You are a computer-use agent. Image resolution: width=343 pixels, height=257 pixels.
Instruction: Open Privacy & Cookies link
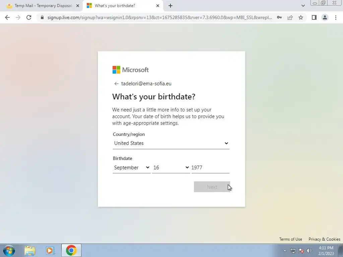[x=324, y=239]
